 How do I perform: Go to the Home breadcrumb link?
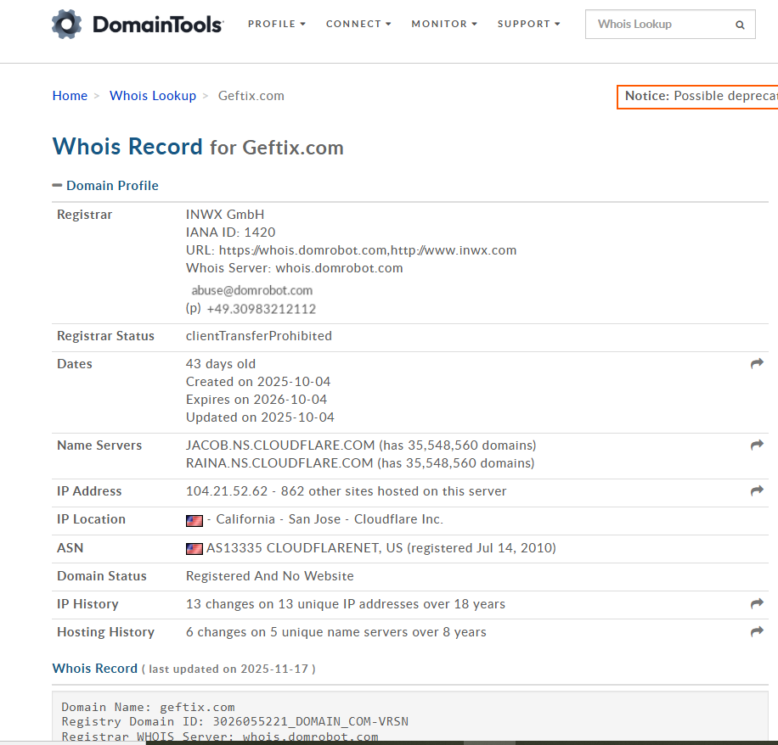point(70,96)
